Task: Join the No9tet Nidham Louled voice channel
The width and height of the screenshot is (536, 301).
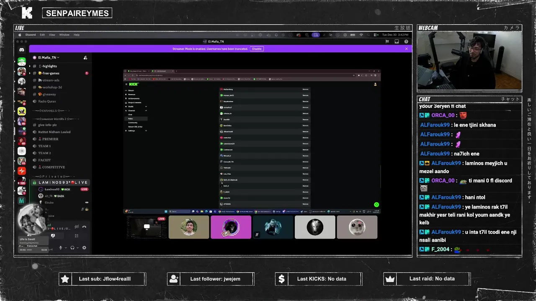Action: pos(61,132)
